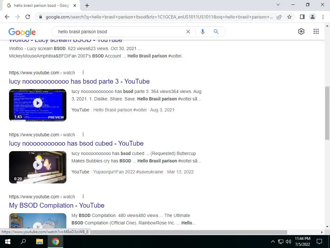Select the hello brasil parison bsod tab

(x=41, y=6)
